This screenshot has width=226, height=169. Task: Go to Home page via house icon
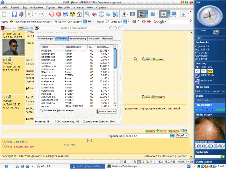pyautogui.click(x=79, y=14)
